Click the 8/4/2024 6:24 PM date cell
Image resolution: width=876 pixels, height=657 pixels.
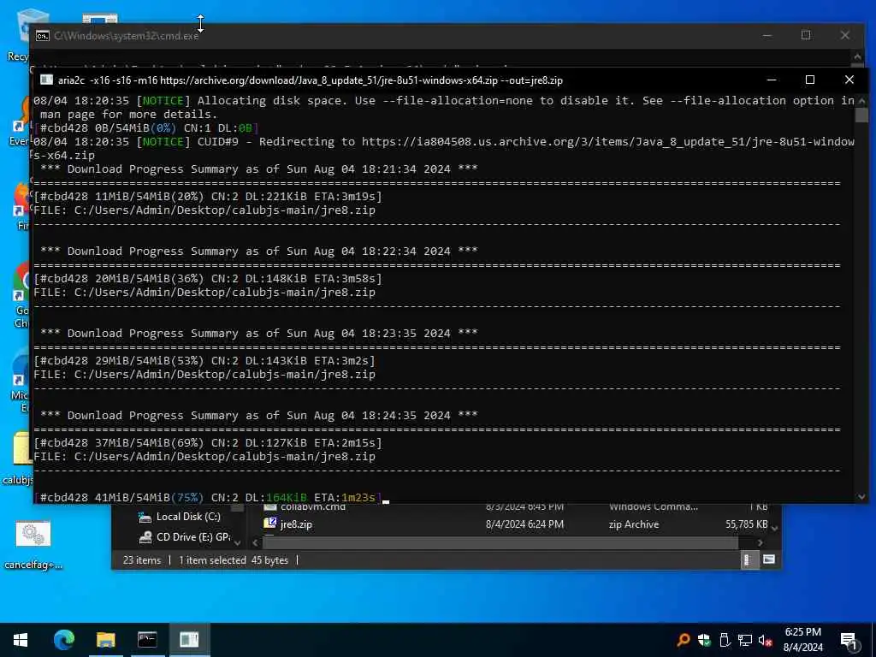[x=524, y=524]
